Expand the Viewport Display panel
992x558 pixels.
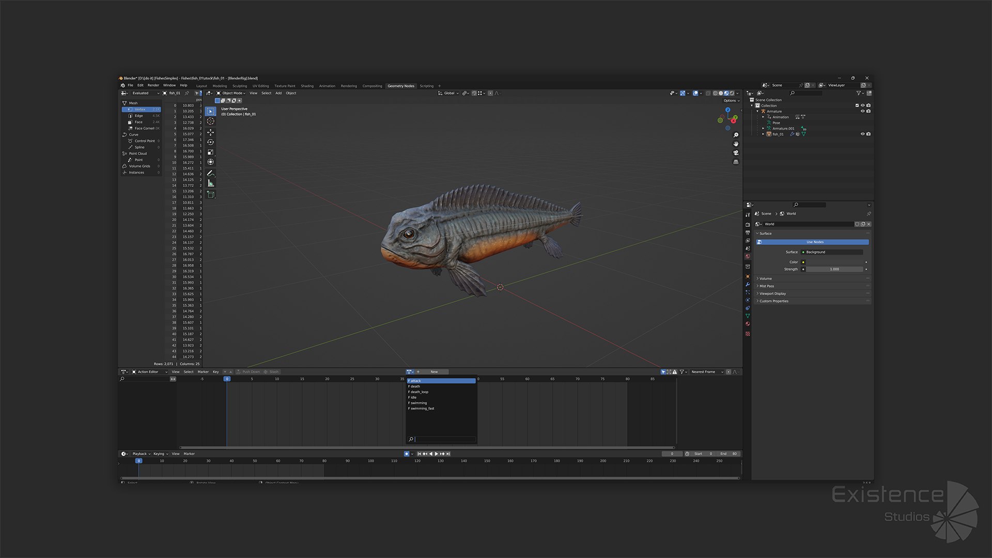click(813, 293)
